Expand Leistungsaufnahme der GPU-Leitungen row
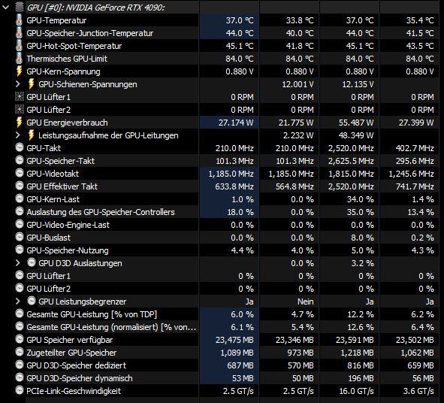Screen dimensions: 444x403 coord(18,135)
